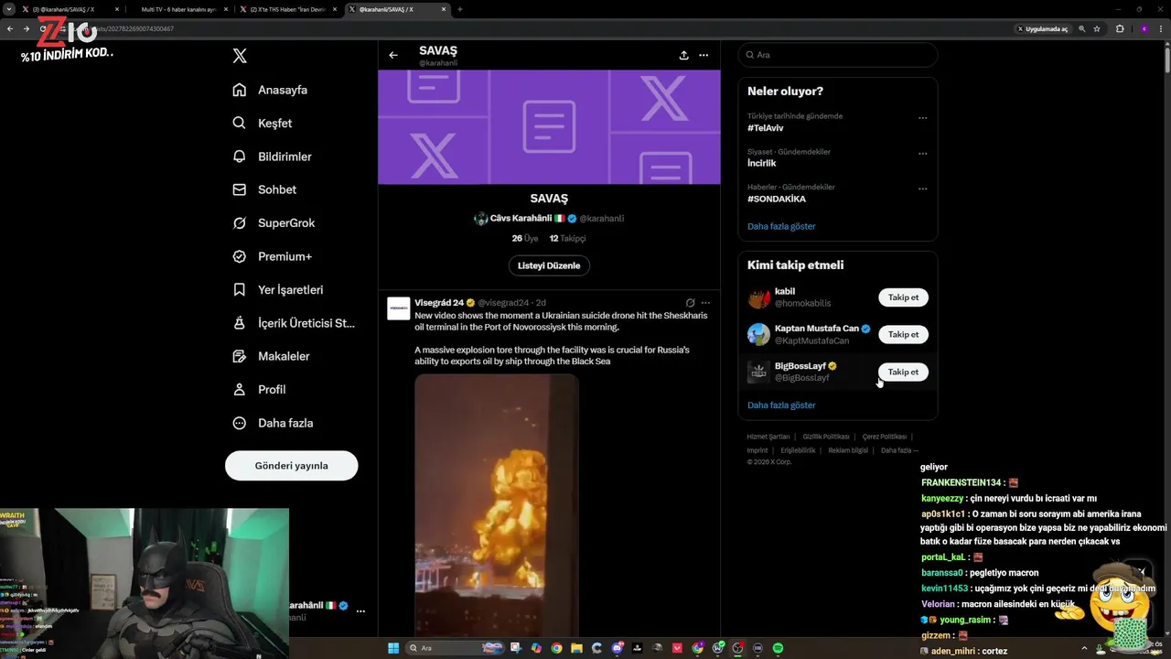Image resolution: width=1171 pixels, height=659 pixels.
Task: Open browser extensions puzzle icon
Action: (1120, 28)
